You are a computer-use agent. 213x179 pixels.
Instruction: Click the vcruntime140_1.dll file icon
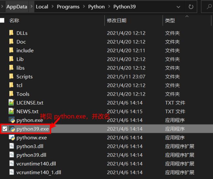(12, 172)
